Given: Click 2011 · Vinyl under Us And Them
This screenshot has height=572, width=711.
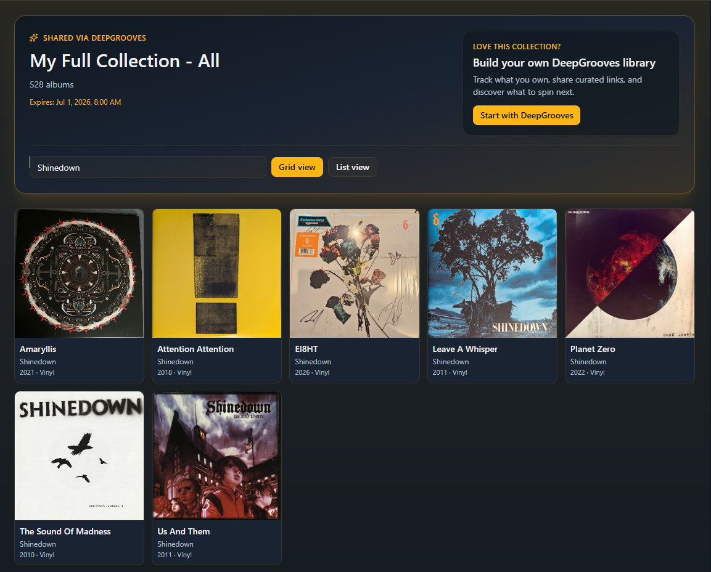Looking at the screenshot, I should coord(175,555).
